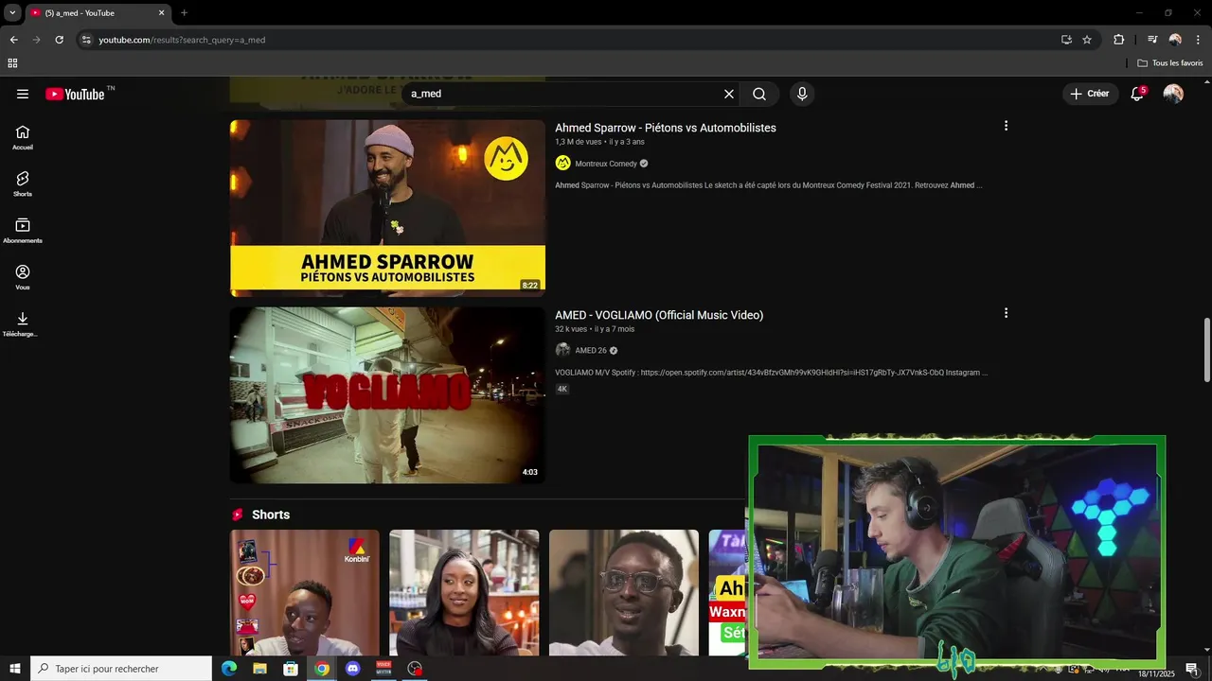1212x681 pixels.
Task: Click the '32 k vues' text
Action: 571,329
